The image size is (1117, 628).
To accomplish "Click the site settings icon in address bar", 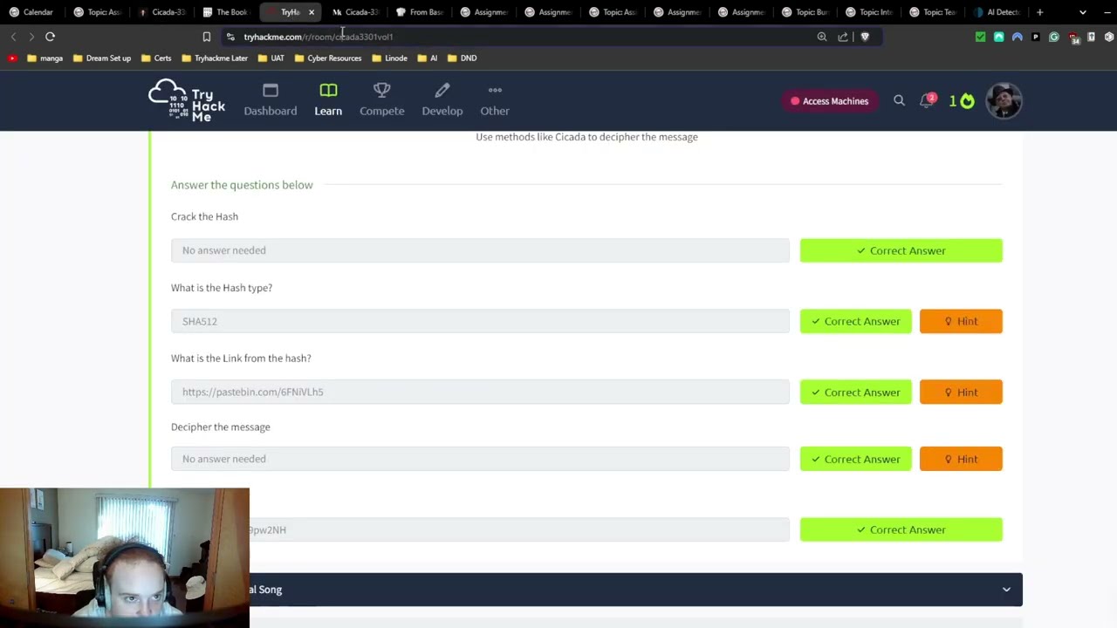I will click(230, 37).
